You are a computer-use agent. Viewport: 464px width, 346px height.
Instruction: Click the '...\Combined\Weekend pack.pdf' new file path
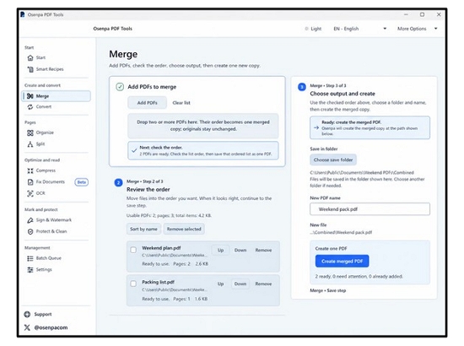[x=341, y=233]
